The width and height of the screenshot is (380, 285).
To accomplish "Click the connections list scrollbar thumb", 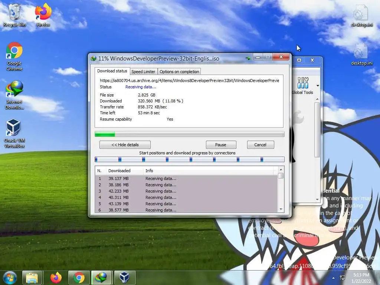I will [281, 176].
